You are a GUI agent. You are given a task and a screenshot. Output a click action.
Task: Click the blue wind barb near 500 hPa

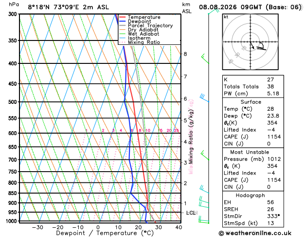(204, 98)
